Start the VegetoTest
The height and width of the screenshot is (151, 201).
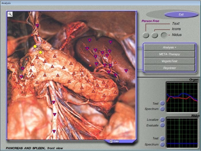[x=169, y=61]
